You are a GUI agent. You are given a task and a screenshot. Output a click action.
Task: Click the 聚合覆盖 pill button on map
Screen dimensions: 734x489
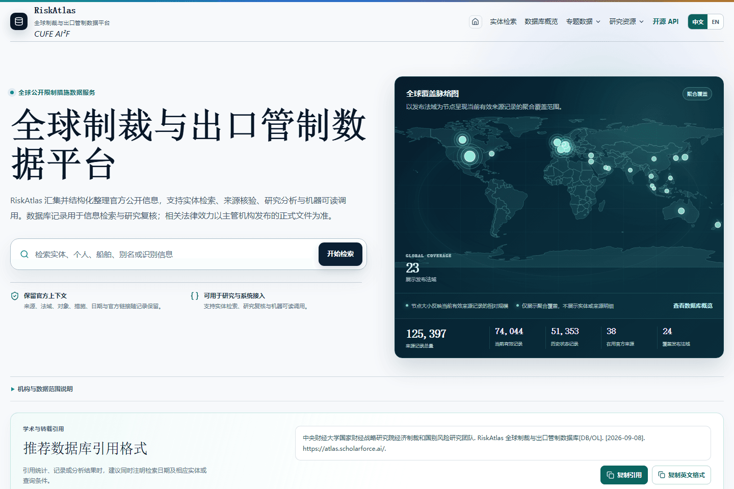pos(697,94)
